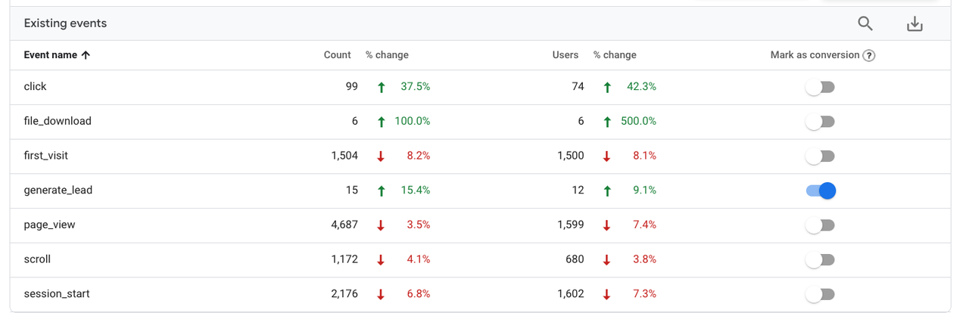This screenshot has height=319, width=969.
Task: Click the 1,504 first_visit count cell
Action: 344,156
